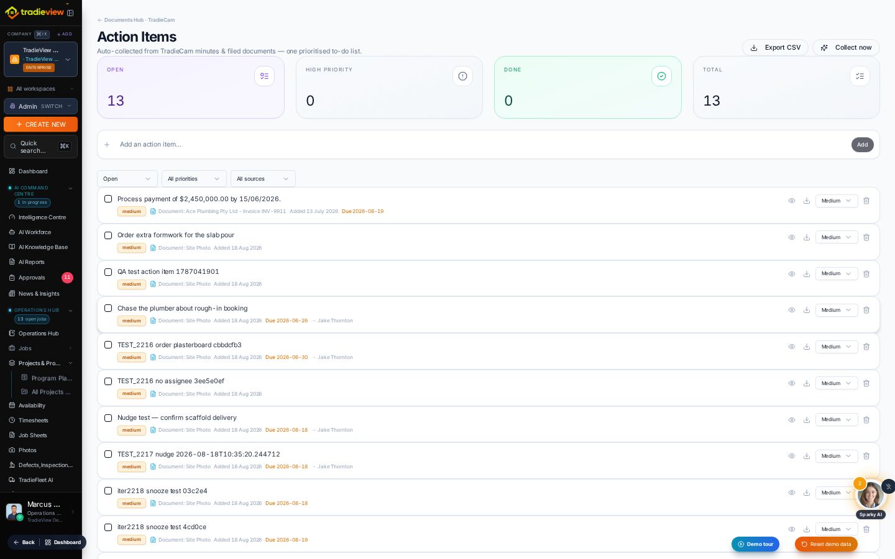Focus the 'Add an action item' field
The width and height of the screenshot is (895, 559).
(x=482, y=145)
